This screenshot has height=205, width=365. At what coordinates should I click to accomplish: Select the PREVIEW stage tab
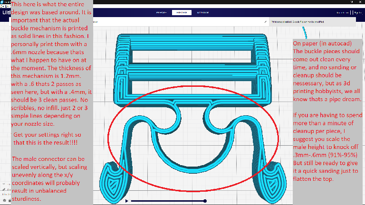pos(182,12)
